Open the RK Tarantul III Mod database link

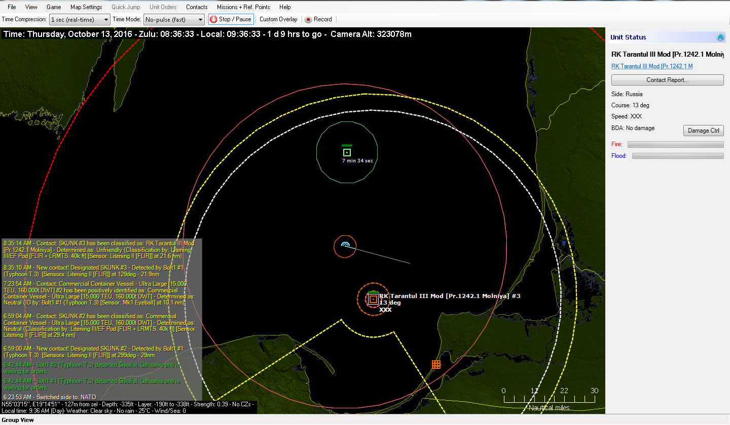(x=652, y=66)
